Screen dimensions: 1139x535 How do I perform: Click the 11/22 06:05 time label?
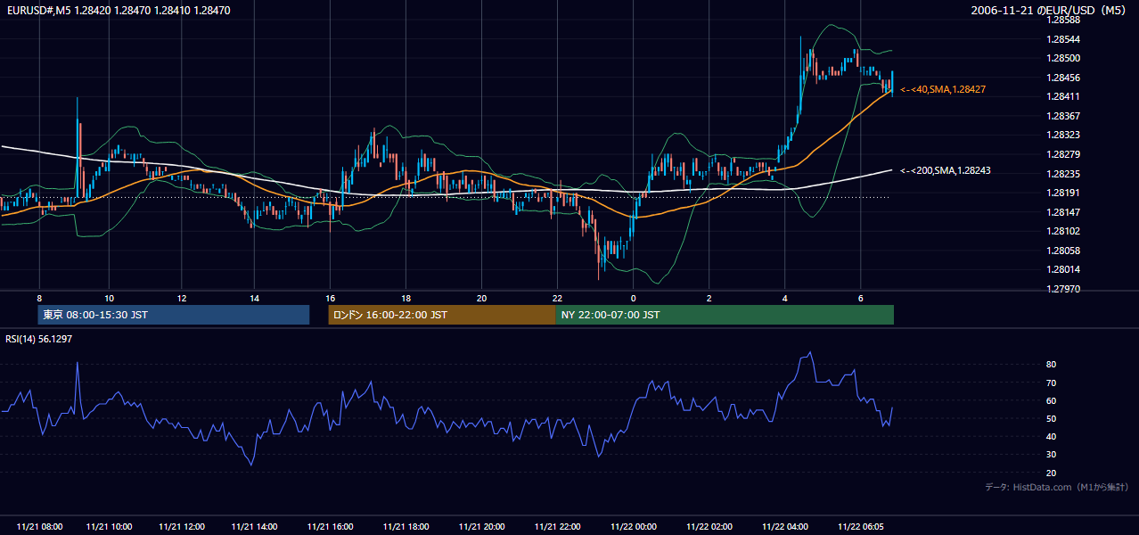coord(861,526)
